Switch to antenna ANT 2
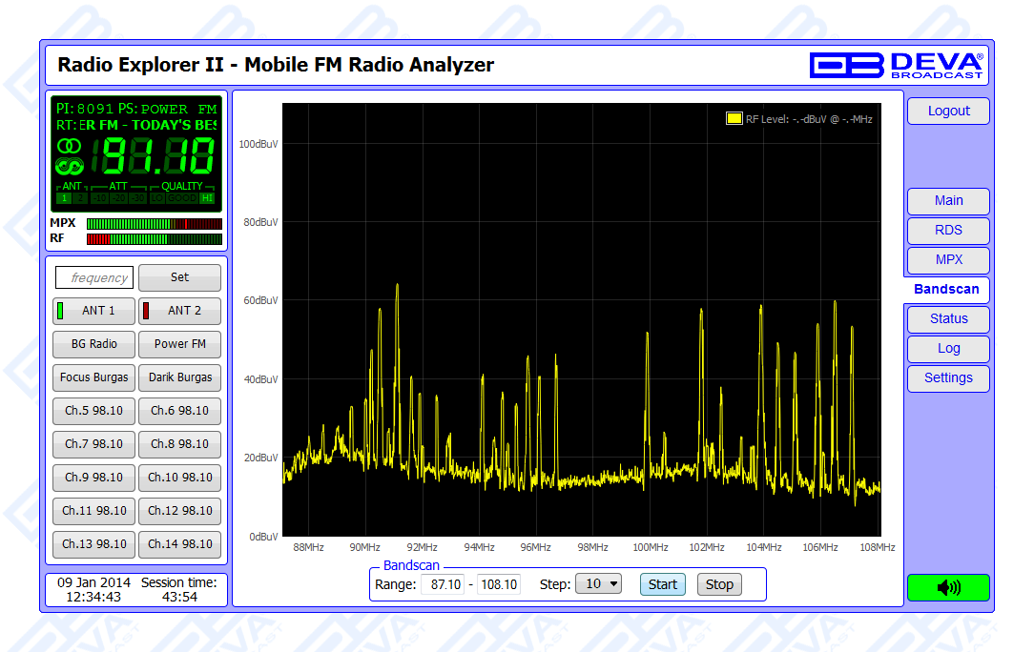Image resolution: width=1034 pixels, height=652 pixels. pyautogui.click(x=179, y=311)
